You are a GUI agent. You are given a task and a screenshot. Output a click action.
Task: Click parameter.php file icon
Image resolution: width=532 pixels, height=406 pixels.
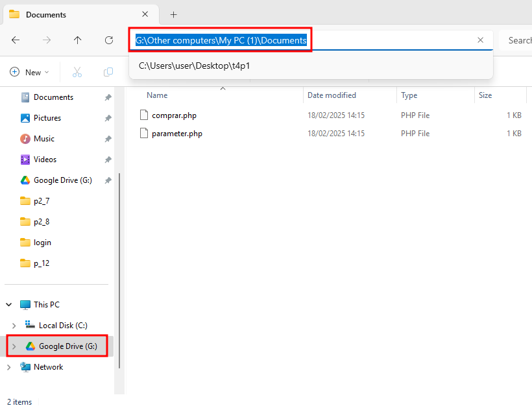click(144, 134)
